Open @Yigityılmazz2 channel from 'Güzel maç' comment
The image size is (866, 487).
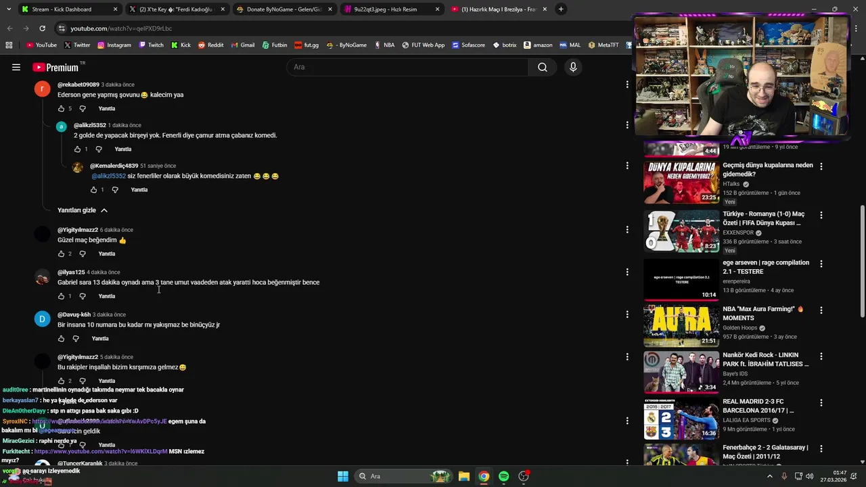tap(78, 230)
